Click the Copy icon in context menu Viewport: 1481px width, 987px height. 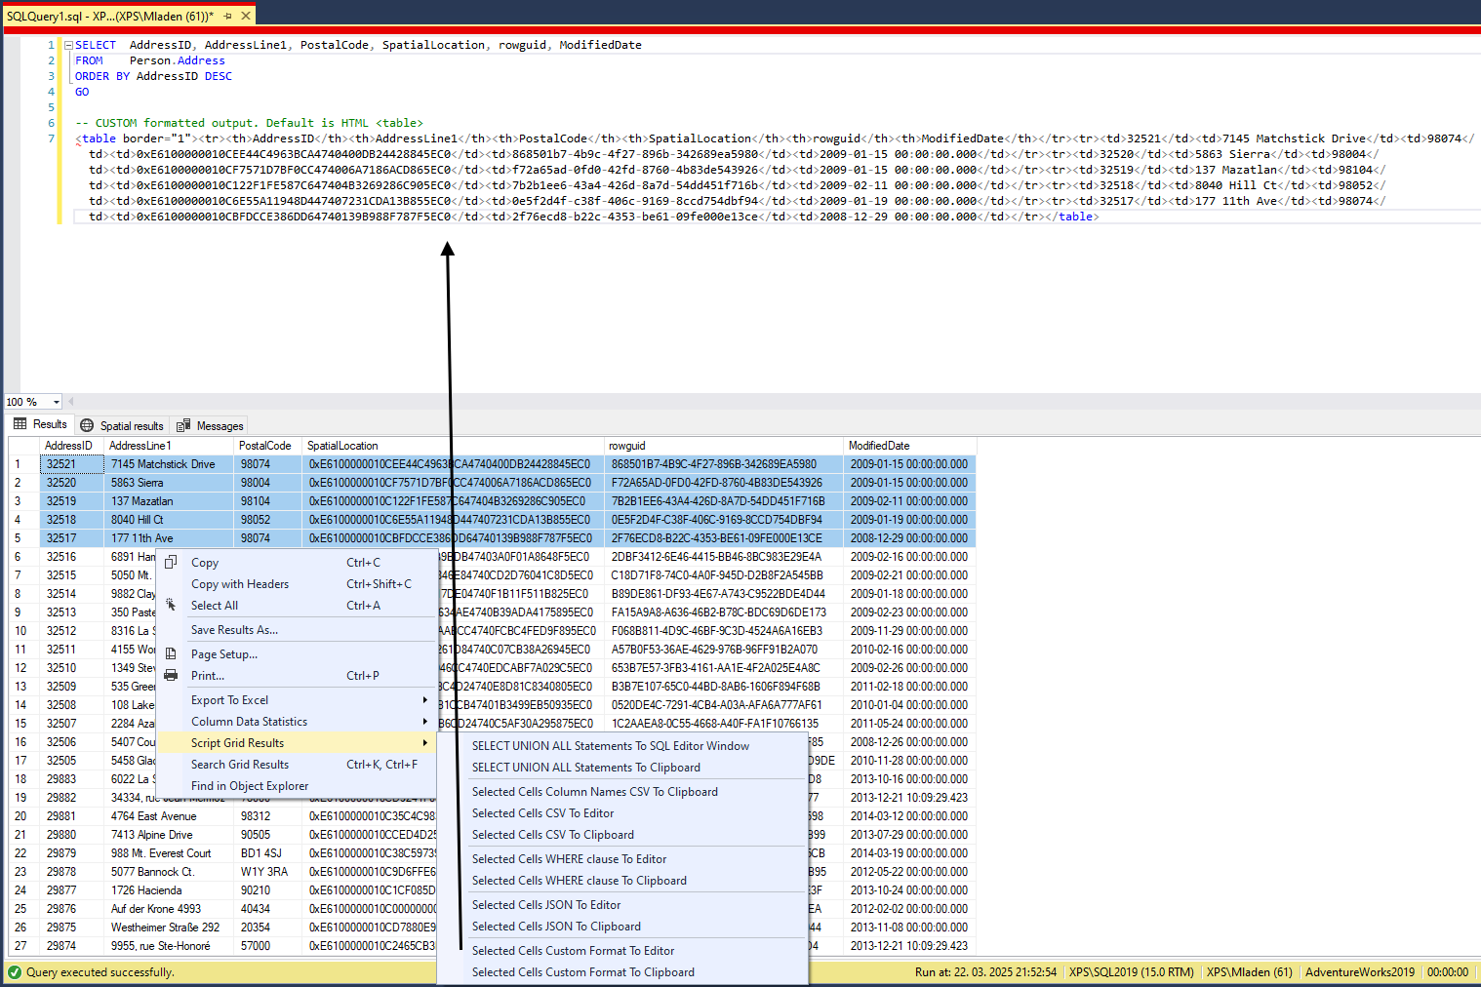pos(171,562)
